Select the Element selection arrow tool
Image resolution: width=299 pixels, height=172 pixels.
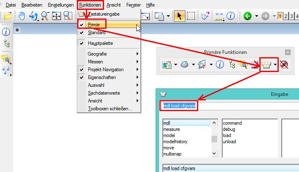(179, 16)
